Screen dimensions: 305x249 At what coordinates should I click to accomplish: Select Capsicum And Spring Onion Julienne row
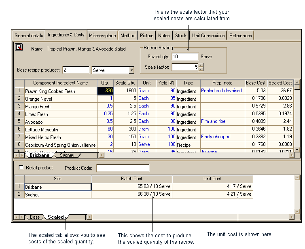19,145
